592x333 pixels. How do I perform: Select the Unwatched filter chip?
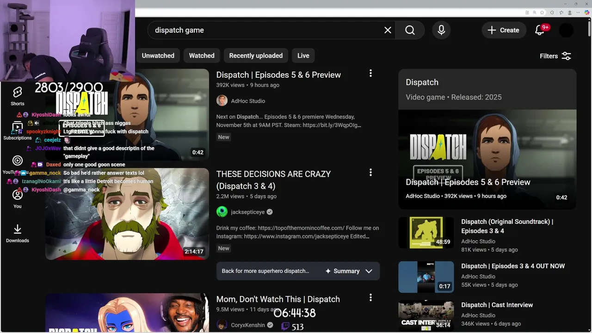pyautogui.click(x=158, y=55)
